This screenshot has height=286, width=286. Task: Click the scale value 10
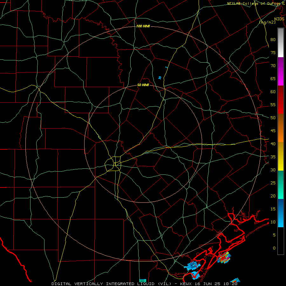point(273,222)
